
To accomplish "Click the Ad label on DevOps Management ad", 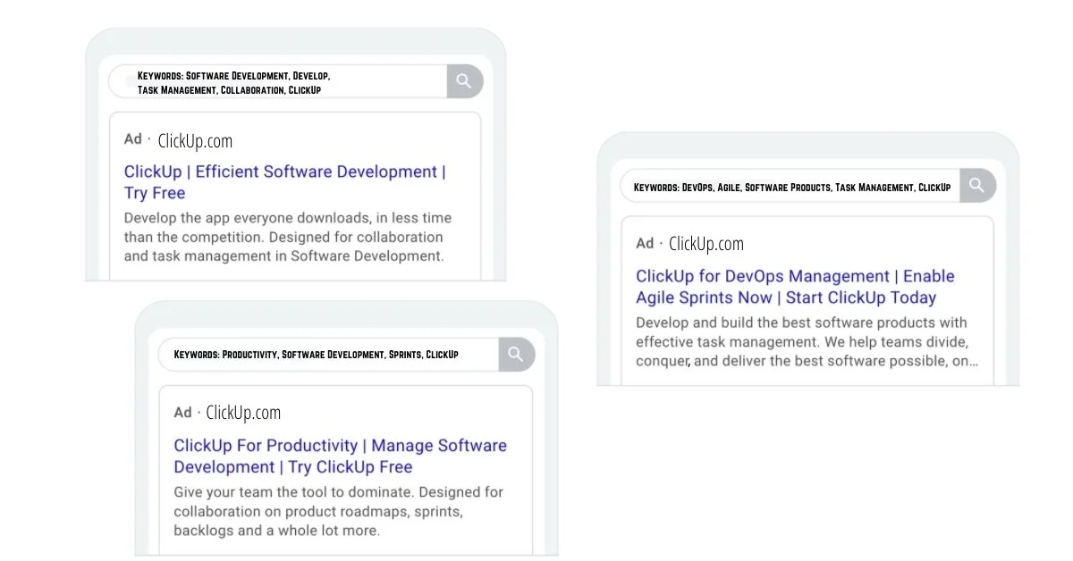I will pos(645,243).
